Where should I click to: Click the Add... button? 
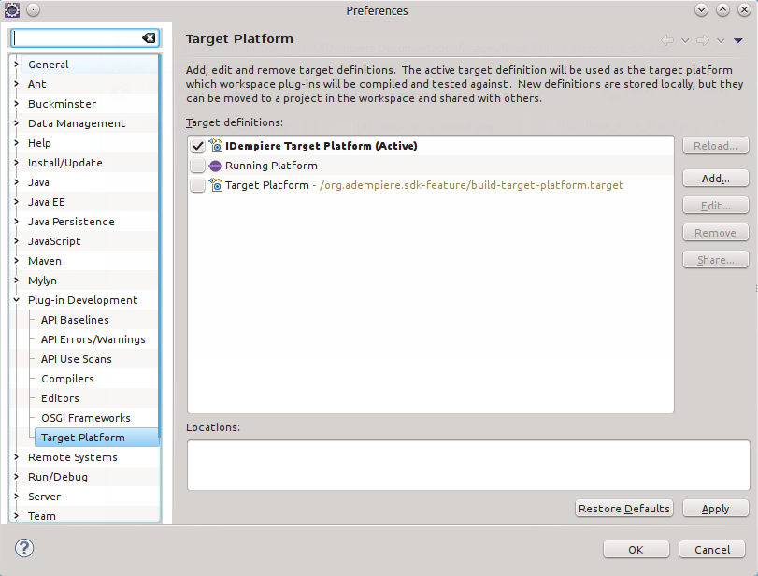pyautogui.click(x=715, y=178)
